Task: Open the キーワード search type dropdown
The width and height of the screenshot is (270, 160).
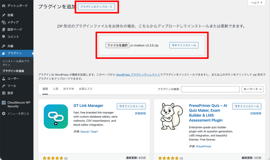Action: [252, 89]
